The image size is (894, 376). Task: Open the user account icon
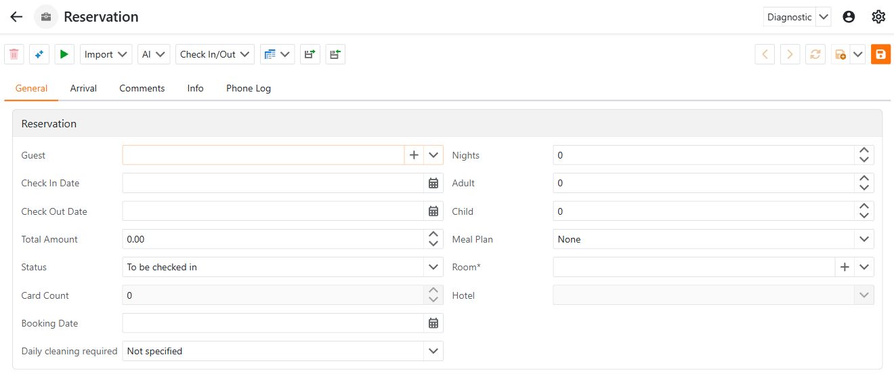pos(849,17)
